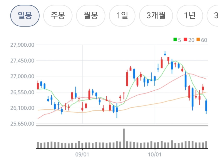Screen dimensions: 218x162
Task: Click the tallest gray volume bar
Action: click(x=124, y=138)
